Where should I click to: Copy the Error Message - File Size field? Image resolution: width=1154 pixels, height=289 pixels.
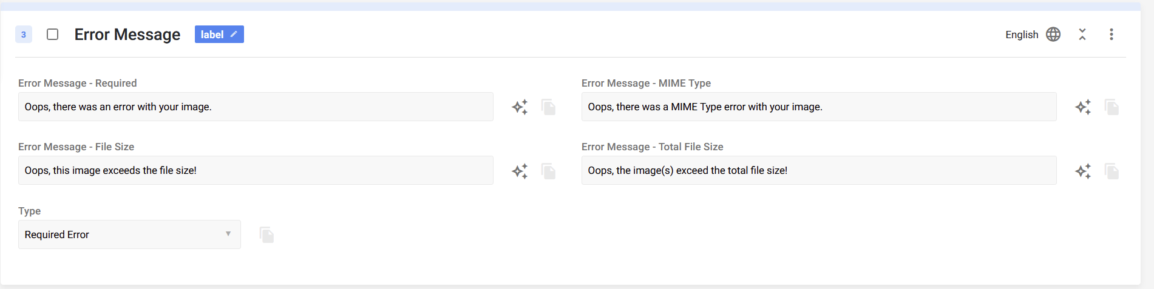(549, 171)
